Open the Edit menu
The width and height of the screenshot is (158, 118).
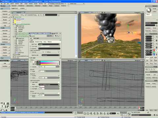coord(5,4)
